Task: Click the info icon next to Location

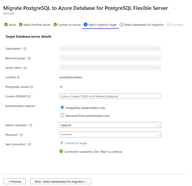Action: (19, 77)
